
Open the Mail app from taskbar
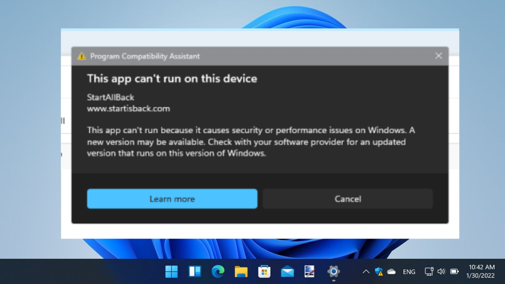click(287, 271)
